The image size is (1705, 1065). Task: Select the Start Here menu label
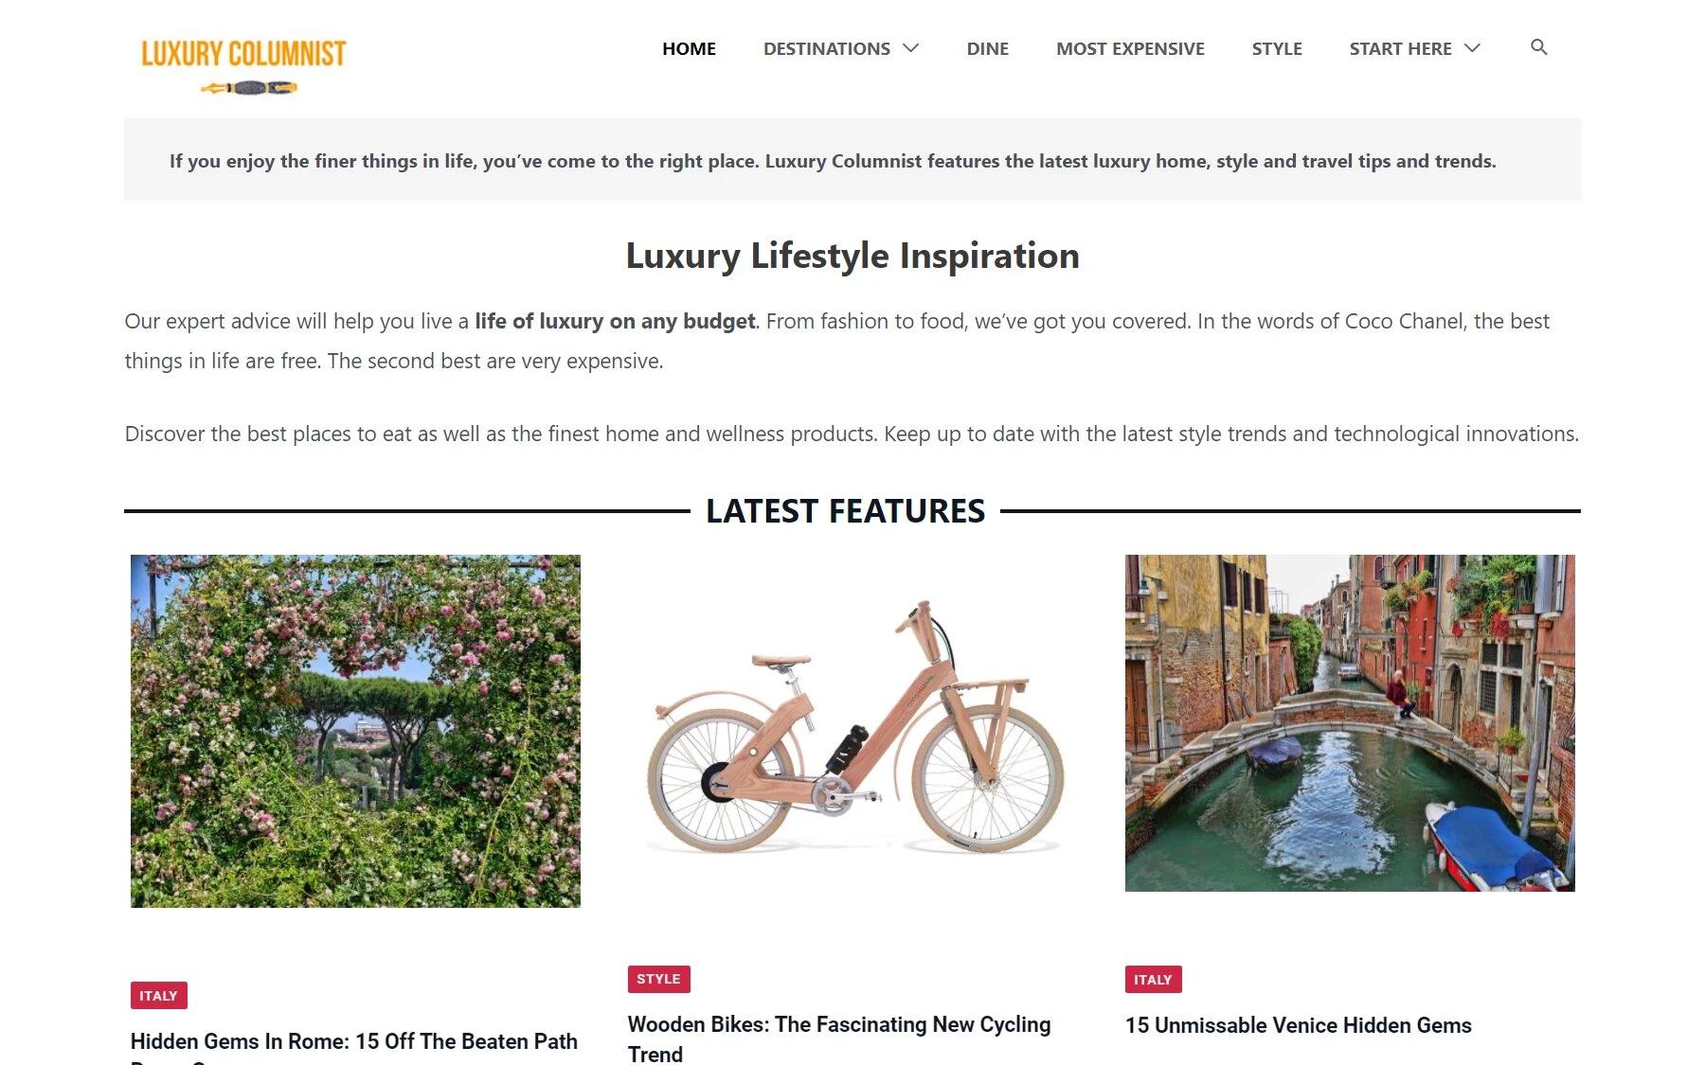tap(1400, 48)
